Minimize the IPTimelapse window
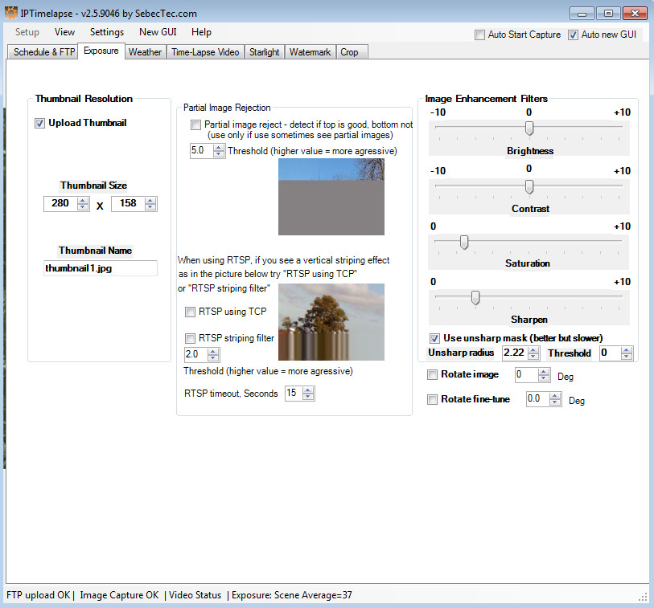This screenshot has height=608, width=654. pos(582,14)
